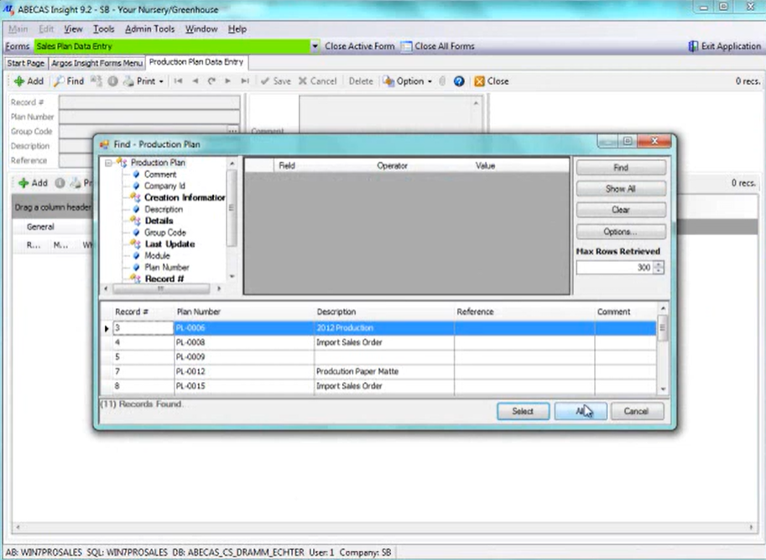Open the Admin Tools menu

pos(151,29)
